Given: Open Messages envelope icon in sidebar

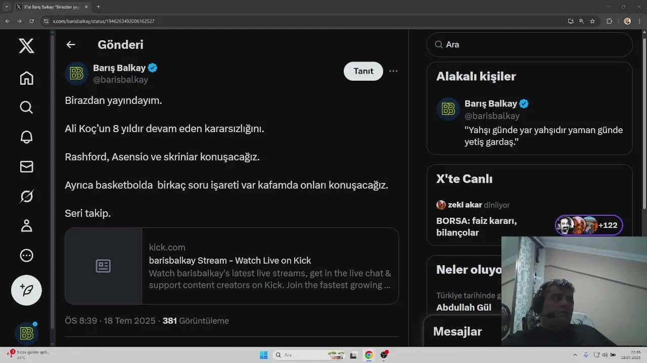Looking at the screenshot, I should pos(26,166).
